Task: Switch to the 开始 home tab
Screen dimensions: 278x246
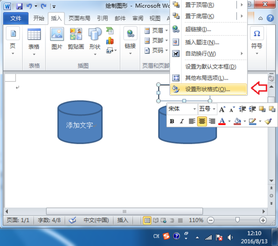Action: tap(38, 18)
